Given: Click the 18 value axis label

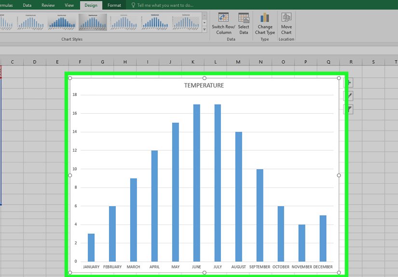Looking at the screenshot, I should coord(75,94).
